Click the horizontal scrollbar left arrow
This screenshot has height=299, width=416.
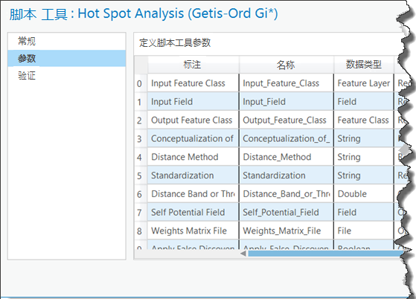pyautogui.click(x=243, y=254)
